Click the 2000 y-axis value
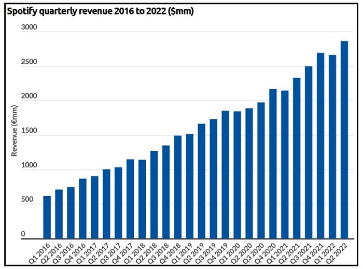This screenshot has height=269, width=363. [x=29, y=96]
